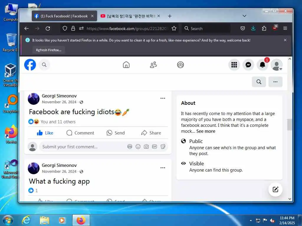View reactions 'You and 11 others'
The width and height of the screenshot is (302, 226).
pos(58,122)
